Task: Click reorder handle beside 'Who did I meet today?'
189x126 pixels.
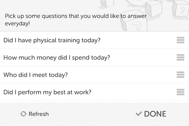Action: (x=181, y=75)
